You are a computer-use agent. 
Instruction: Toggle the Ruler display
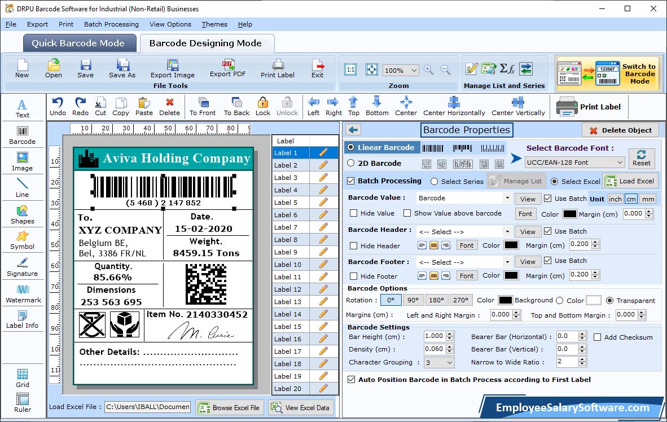point(22,403)
